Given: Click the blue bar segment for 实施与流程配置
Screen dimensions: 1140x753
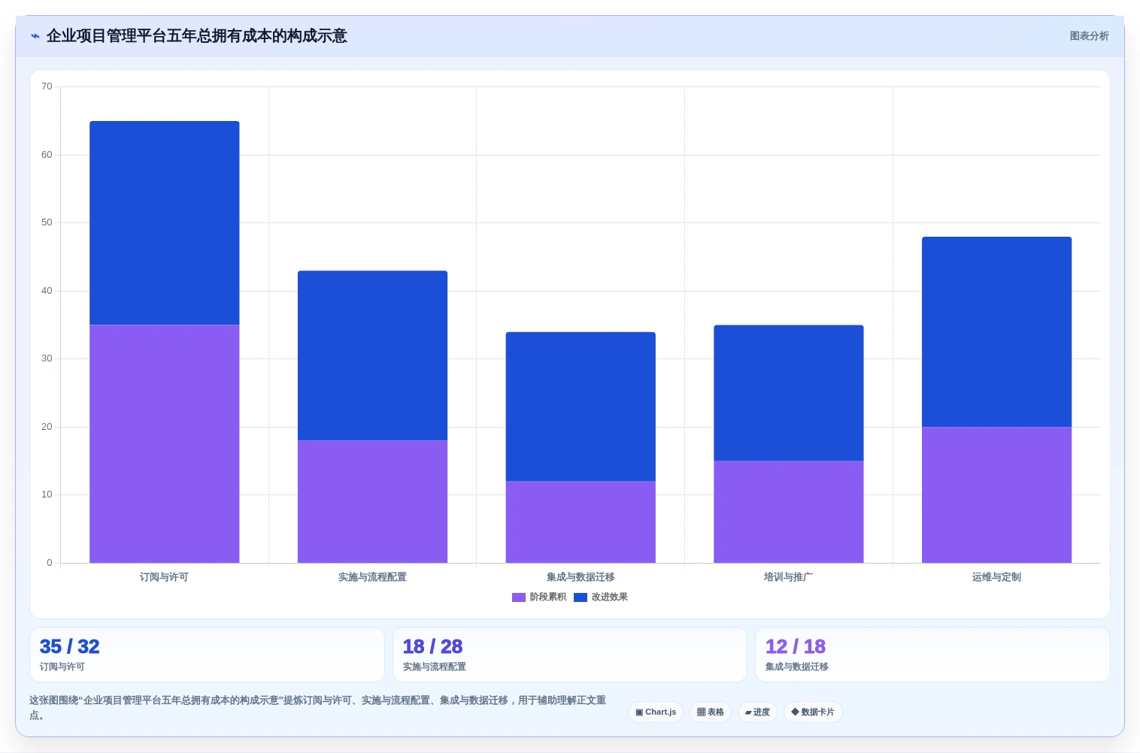Looking at the screenshot, I should tap(372, 355).
